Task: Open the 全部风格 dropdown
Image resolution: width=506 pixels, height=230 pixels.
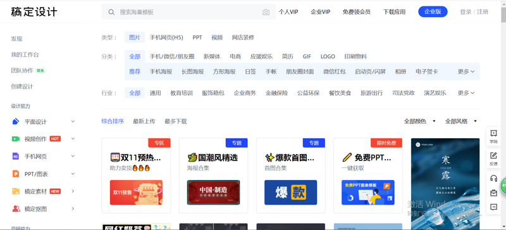Action: pyautogui.click(x=461, y=121)
